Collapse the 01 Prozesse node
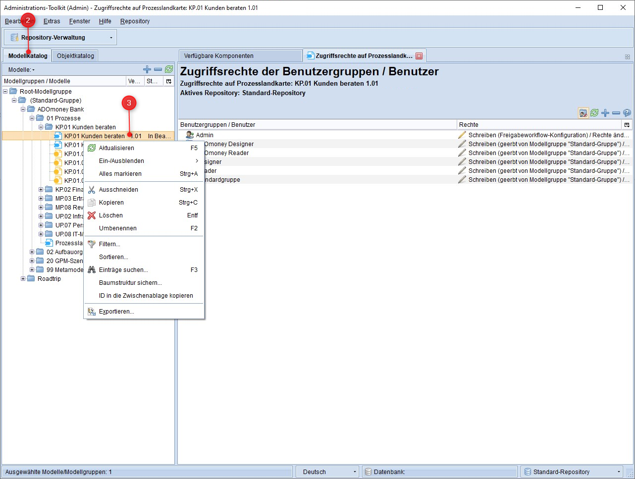Image resolution: width=635 pixels, height=479 pixels. 32,118
